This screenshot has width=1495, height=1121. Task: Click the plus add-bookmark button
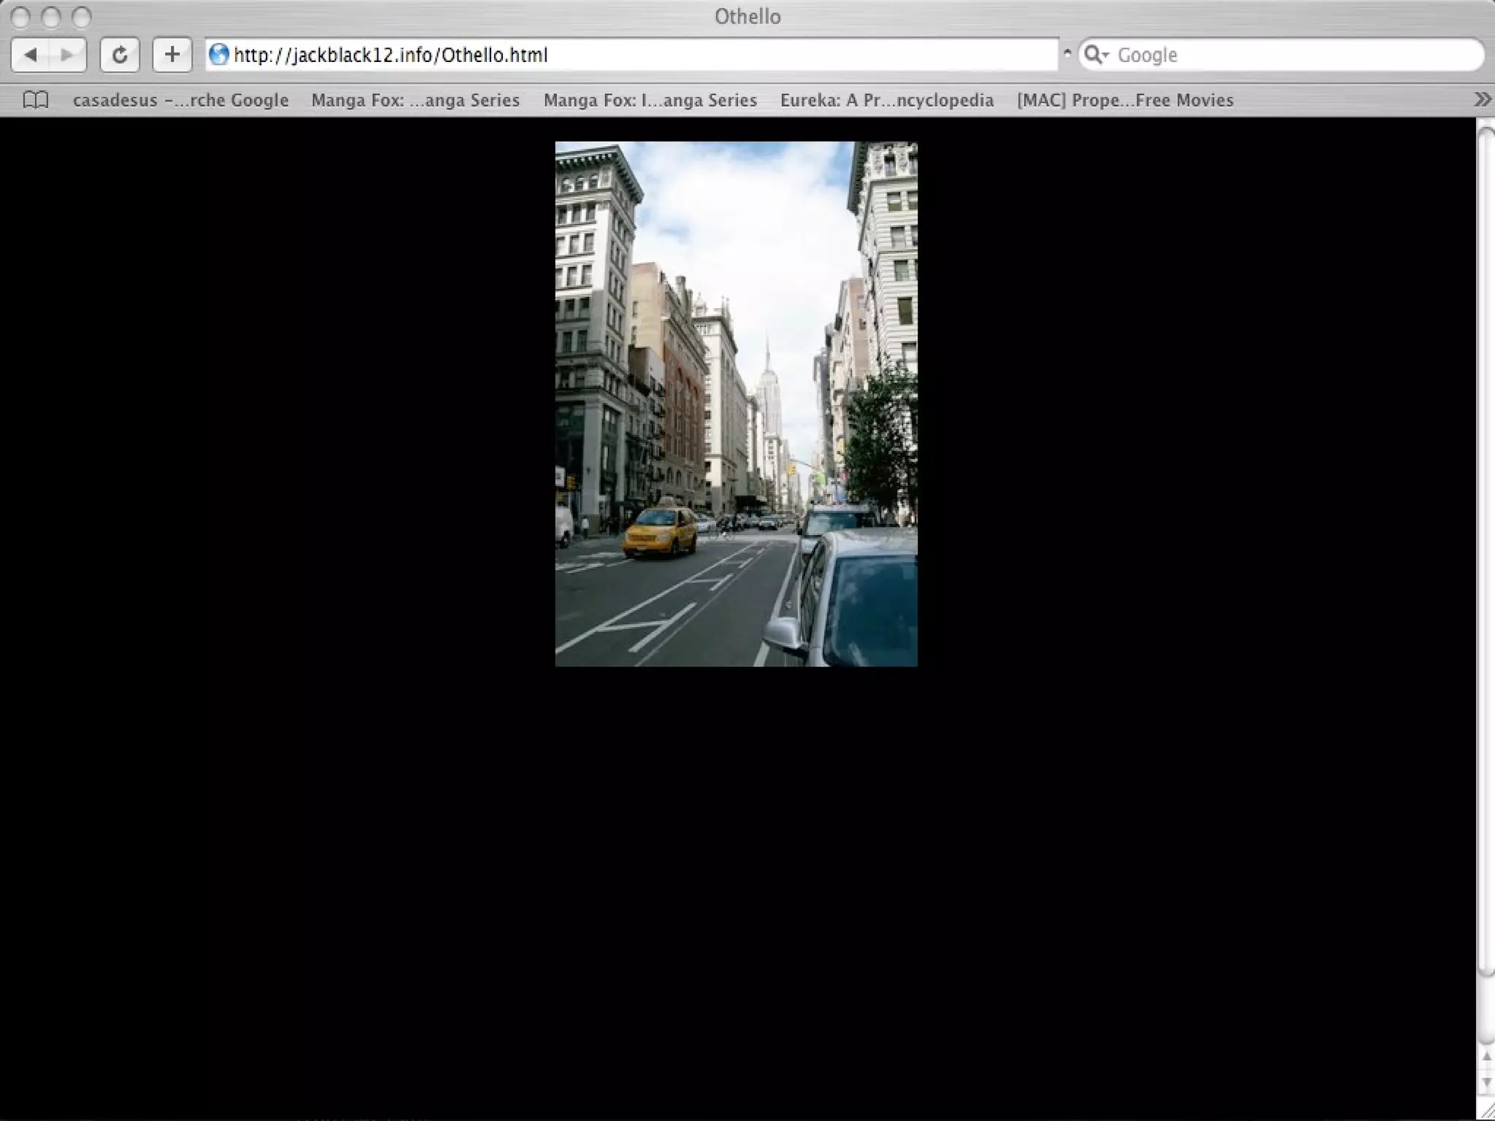point(172,55)
